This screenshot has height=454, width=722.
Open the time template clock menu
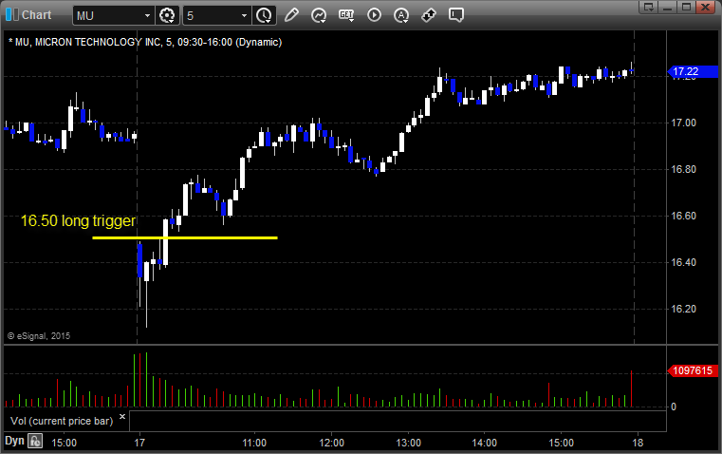point(264,15)
